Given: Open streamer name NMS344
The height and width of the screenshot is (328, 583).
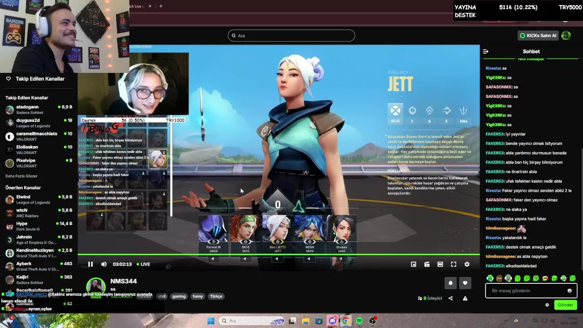Looking at the screenshot, I should [123, 281].
